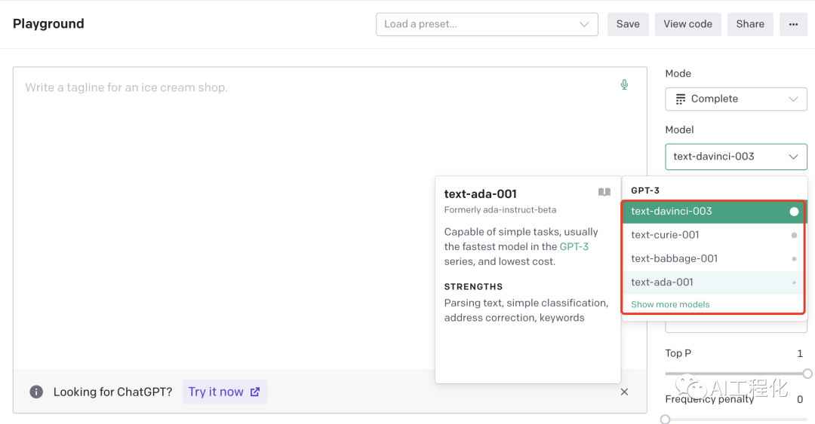Click the info icon in ChatGPT banner
The image size is (815, 424).
click(x=35, y=392)
